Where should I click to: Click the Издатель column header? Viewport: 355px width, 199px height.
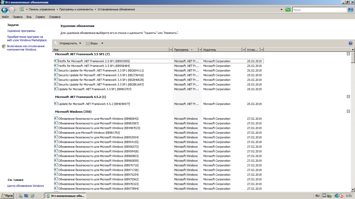click(x=222, y=49)
